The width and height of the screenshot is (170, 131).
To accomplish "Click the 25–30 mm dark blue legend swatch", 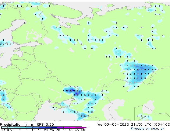I will (x=54, y=128).
